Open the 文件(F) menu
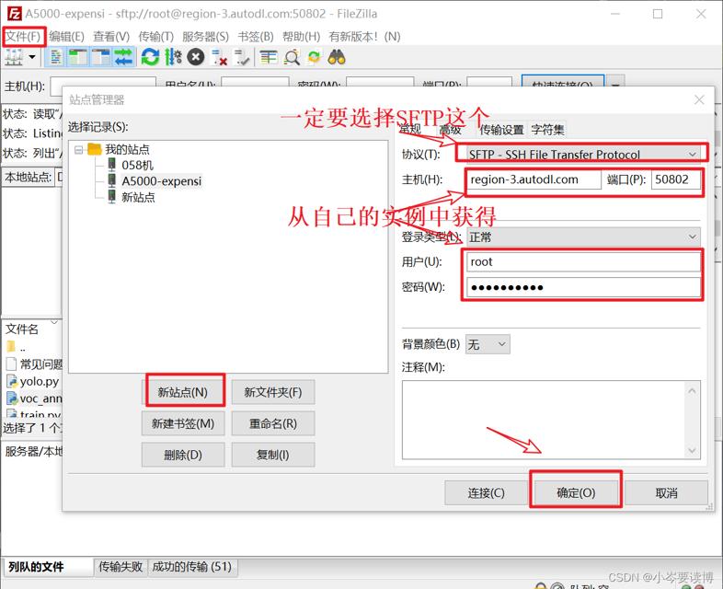This screenshot has height=589, width=723. click(23, 37)
